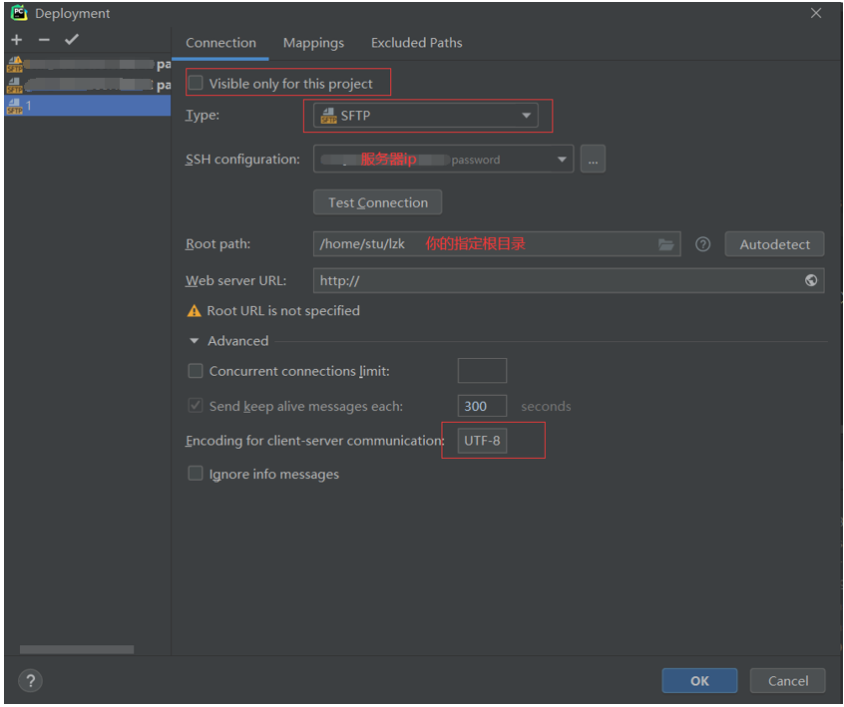
Task: Check the Concurrent connections limit option
Action: (x=196, y=370)
